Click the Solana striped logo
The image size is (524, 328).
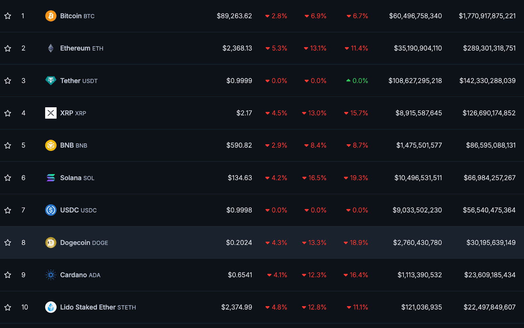pos(51,178)
